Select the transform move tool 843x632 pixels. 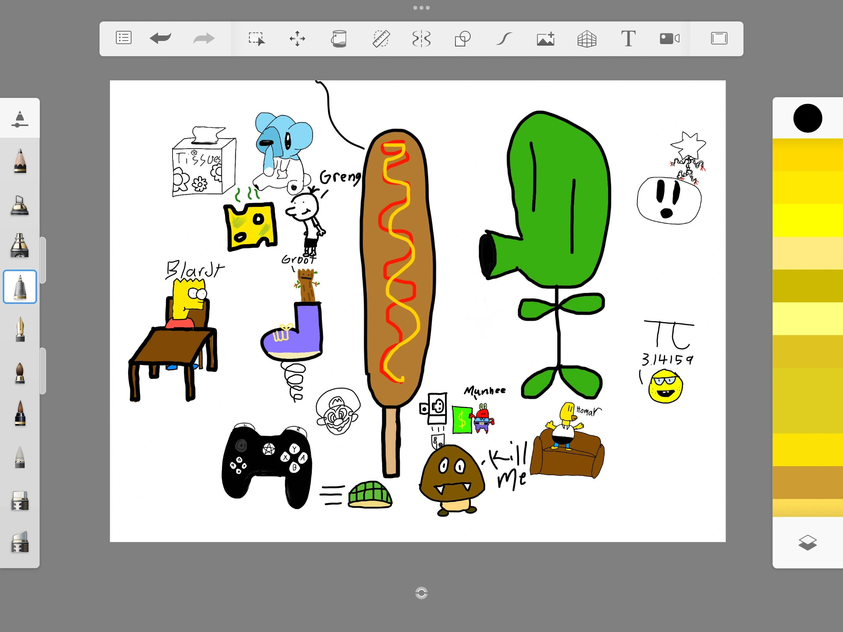click(297, 39)
